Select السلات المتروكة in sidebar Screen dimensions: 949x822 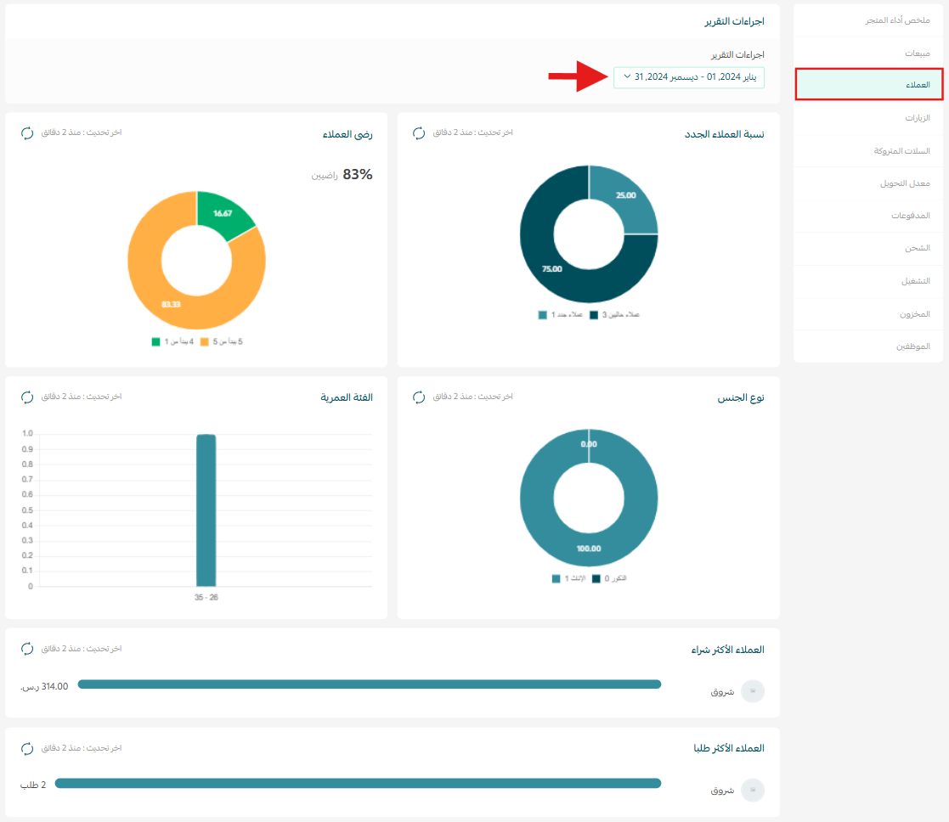click(901, 150)
